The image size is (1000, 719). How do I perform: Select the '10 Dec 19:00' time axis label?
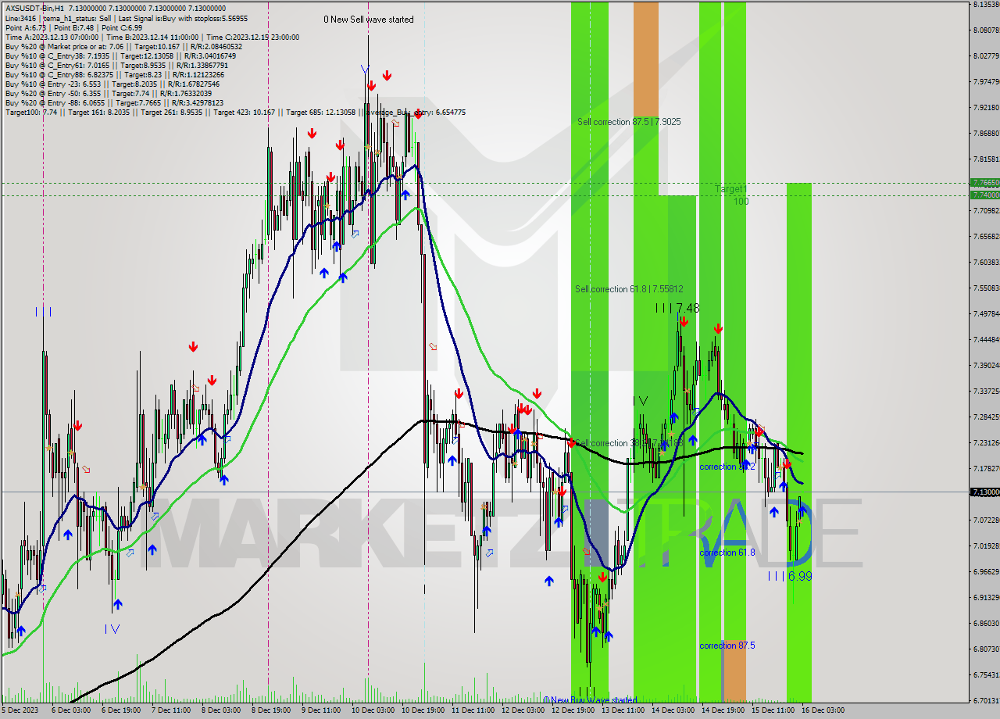click(x=422, y=710)
